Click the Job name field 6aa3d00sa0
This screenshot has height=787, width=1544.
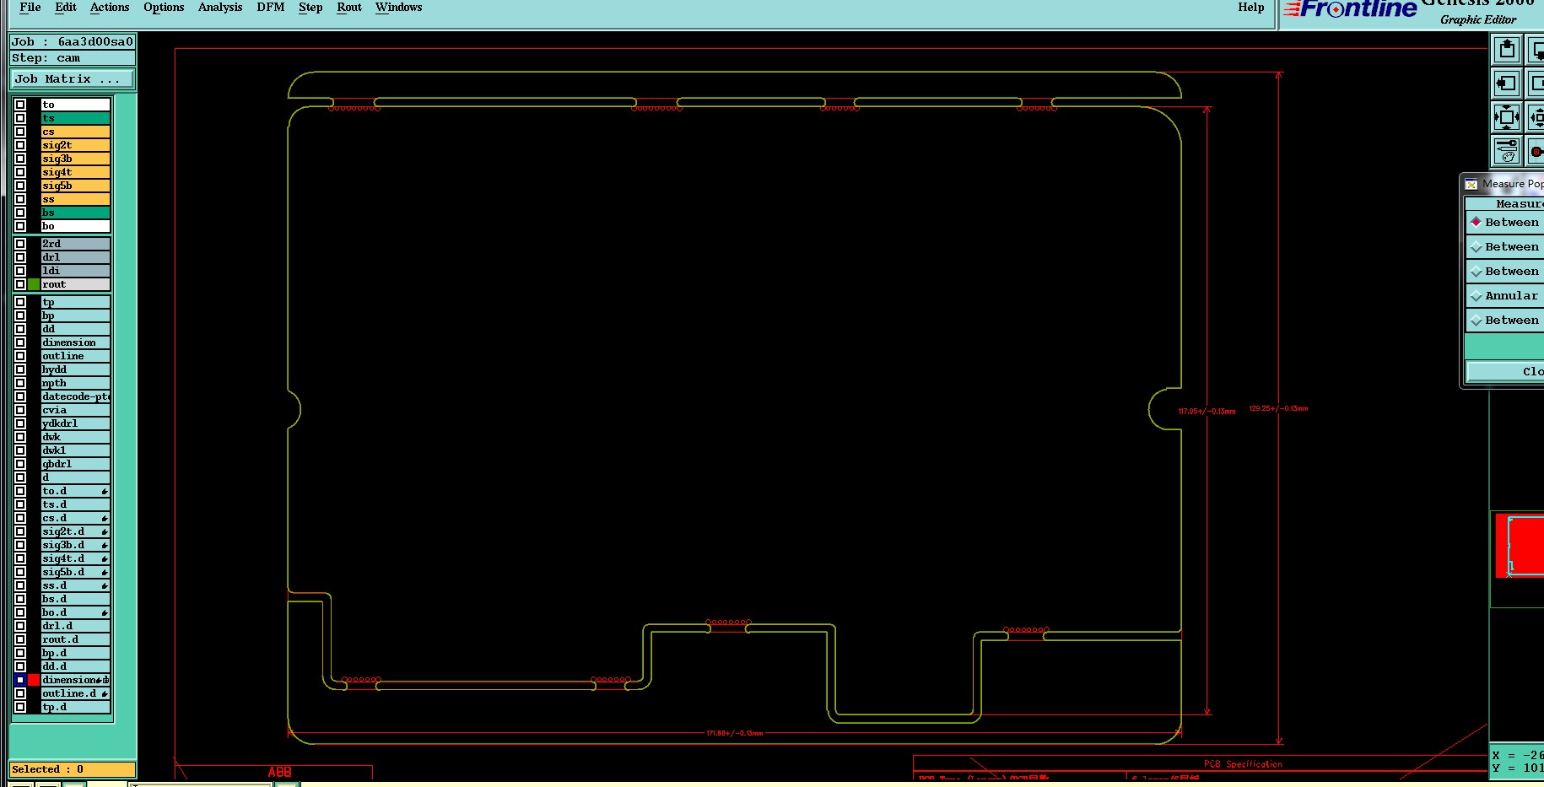click(73, 41)
